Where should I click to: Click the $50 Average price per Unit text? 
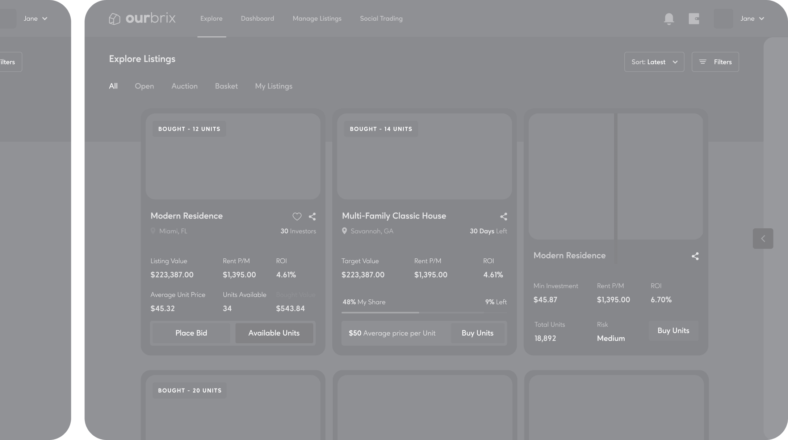click(392, 333)
